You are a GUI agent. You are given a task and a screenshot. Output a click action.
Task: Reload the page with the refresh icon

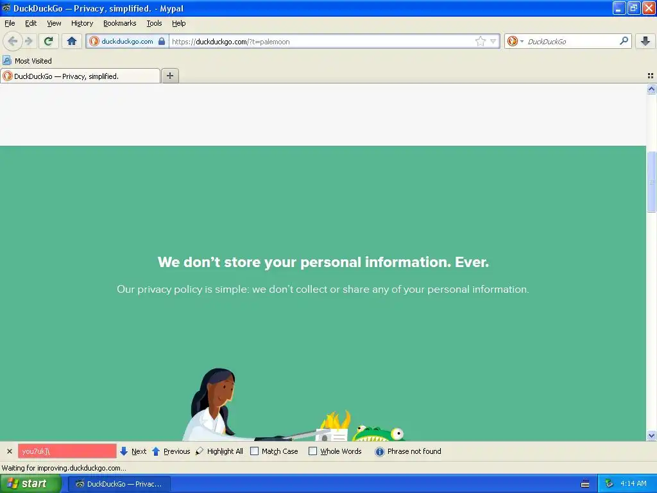tap(49, 41)
